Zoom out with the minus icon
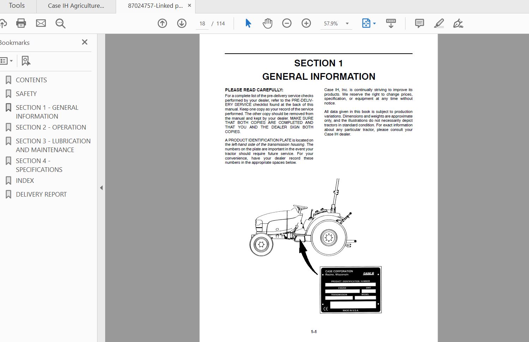This screenshot has height=342, width=529. 287,23
